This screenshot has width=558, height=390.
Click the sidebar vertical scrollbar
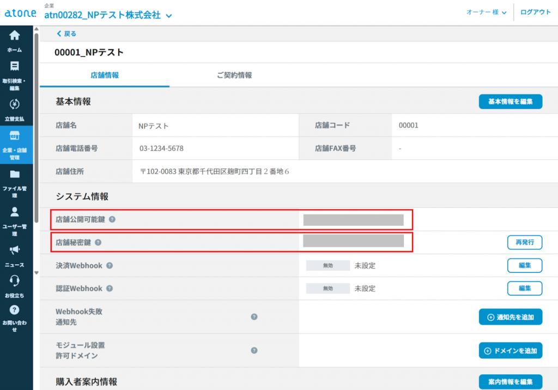click(37, 125)
